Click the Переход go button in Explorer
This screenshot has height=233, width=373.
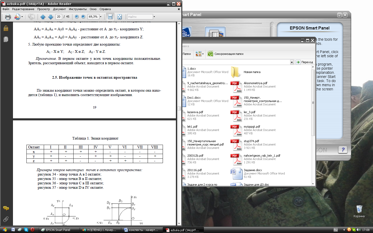pyautogui.click(x=305, y=62)
